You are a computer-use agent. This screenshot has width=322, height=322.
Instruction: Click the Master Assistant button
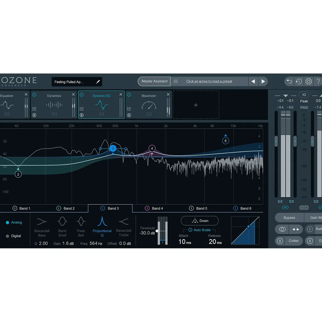click(154, 81)
